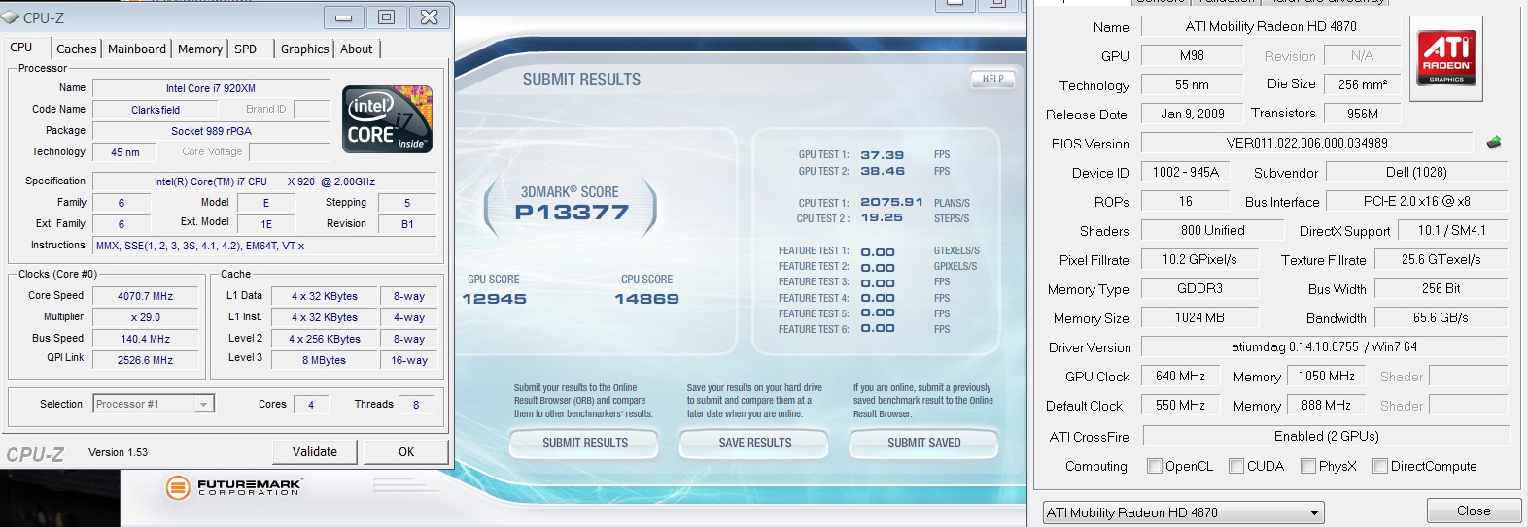Click the GPU Clock 640 MHz value
Screen dimensions: 1528x527
click(1180, 376)
